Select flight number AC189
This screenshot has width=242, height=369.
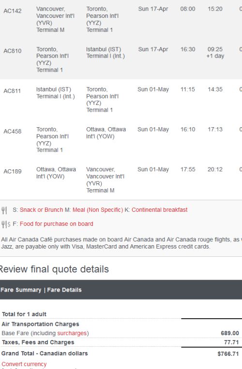(13, 171)
